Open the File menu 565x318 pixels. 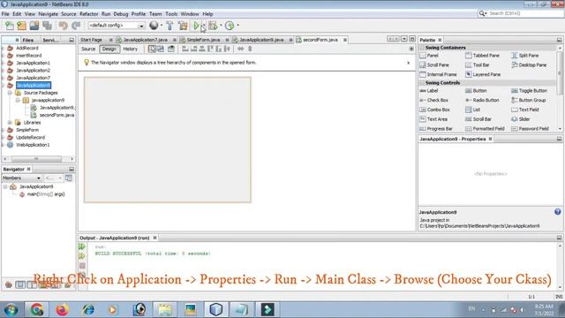[x=5, y=14]
